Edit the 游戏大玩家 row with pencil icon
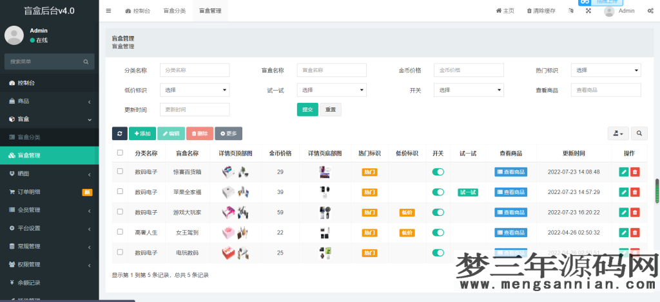 tap(624, 212)
